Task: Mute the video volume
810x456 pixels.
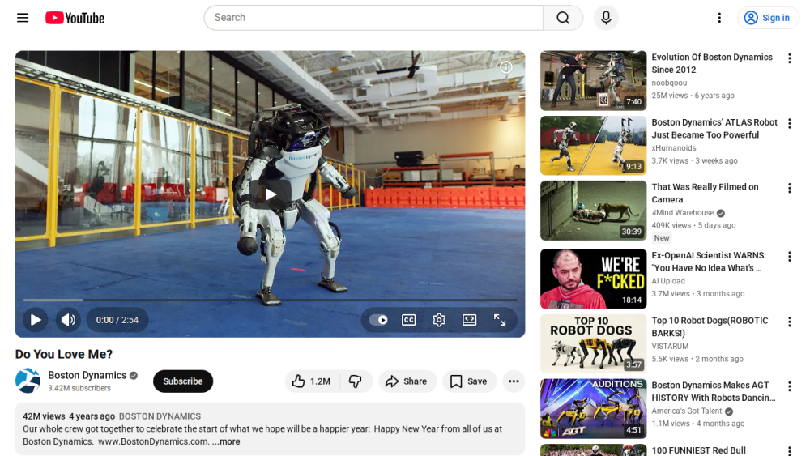Action: pyautogui.click(x=68, y=320)
